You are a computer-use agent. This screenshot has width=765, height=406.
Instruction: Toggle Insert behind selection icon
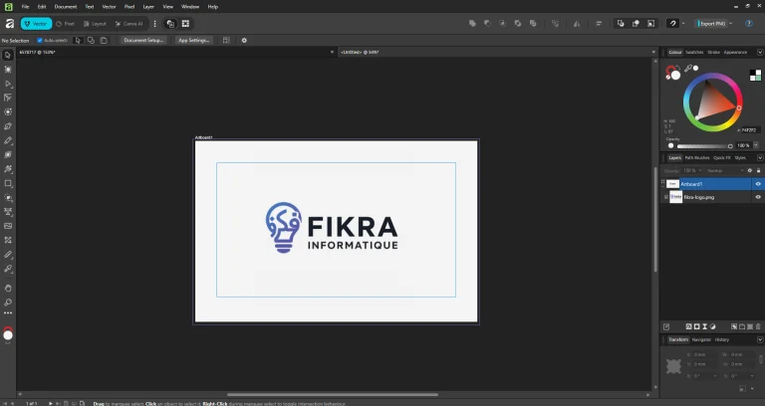point(621,24)
